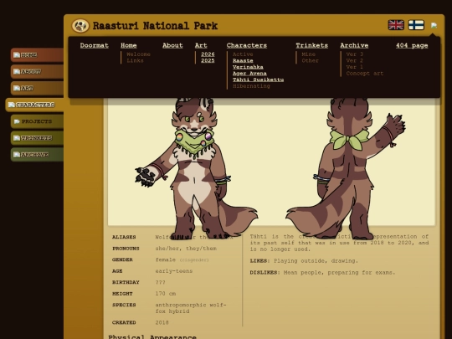Click the CREATED label
Image resolution: width=452 pixels, height=339 pixels.
click(124, 322)
